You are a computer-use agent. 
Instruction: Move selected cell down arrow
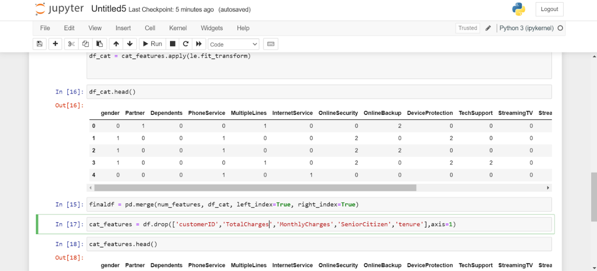[x=130, y=44]
